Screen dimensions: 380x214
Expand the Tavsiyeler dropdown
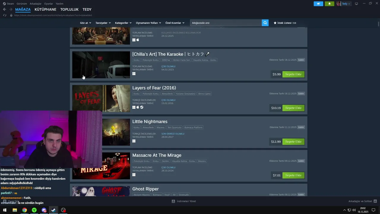tap(103, 23)
